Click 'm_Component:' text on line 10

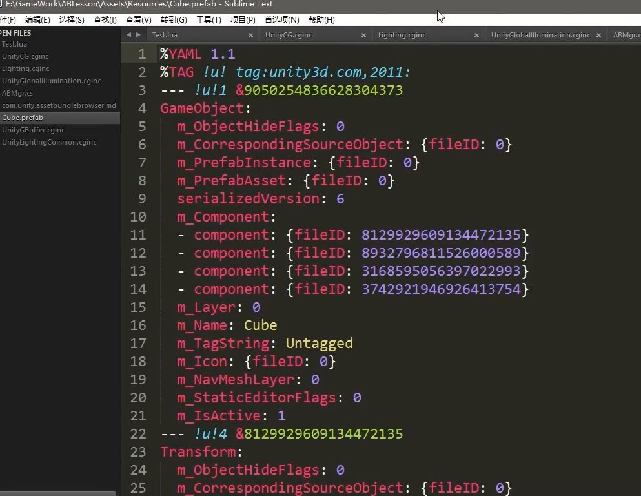point(227,217)
